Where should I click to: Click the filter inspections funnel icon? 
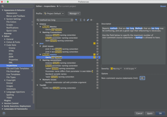[76, 20]
